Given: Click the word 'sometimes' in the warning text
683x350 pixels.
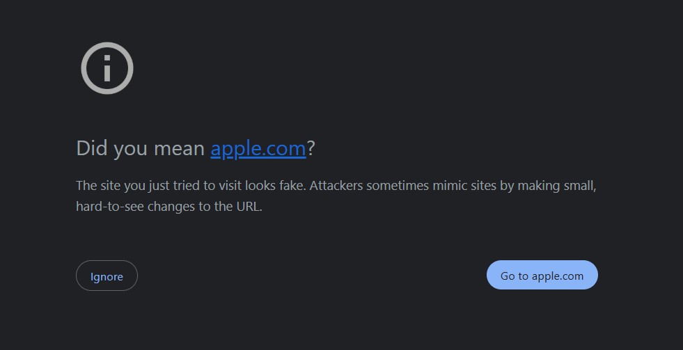Looking at the screenshot, I should [x=398, y=186].
